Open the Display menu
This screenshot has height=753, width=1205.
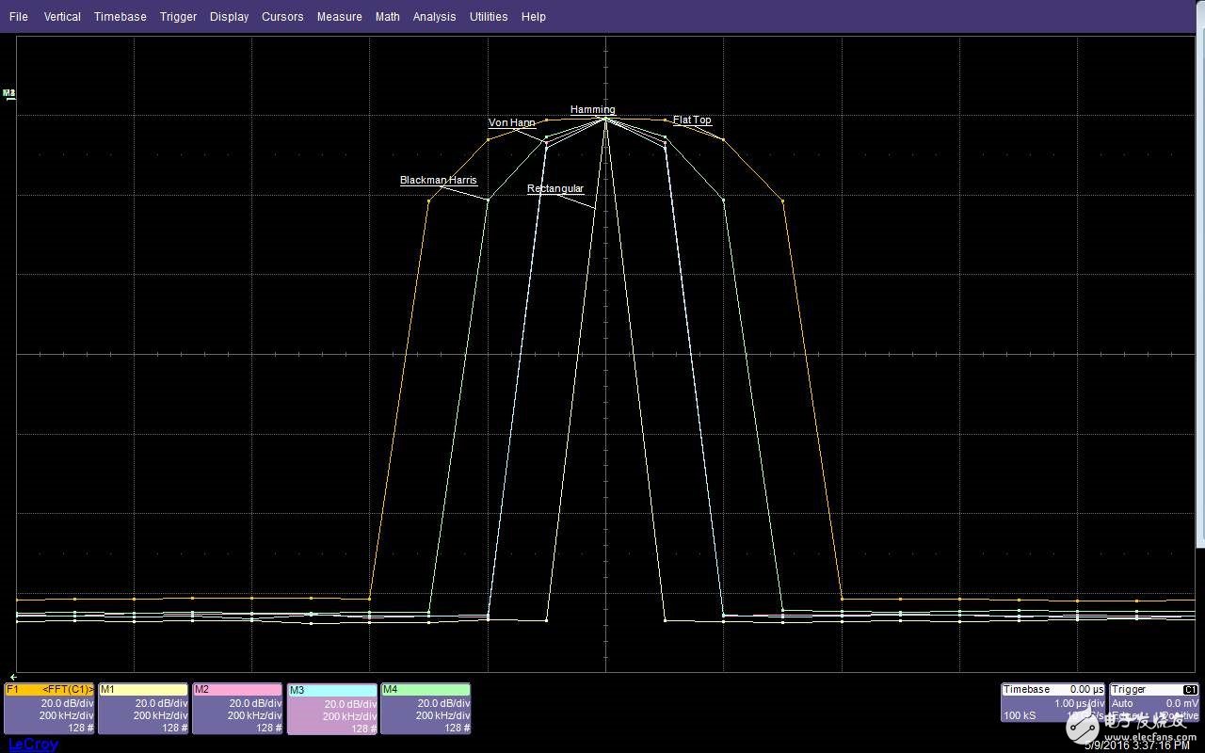pyautogui.click(x=229, y=17)
